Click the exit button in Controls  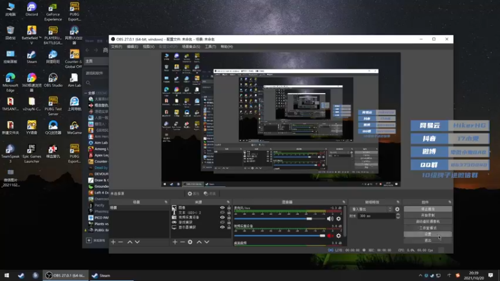(427, 240)
